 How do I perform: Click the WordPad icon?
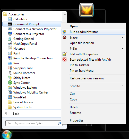[10, 97]
